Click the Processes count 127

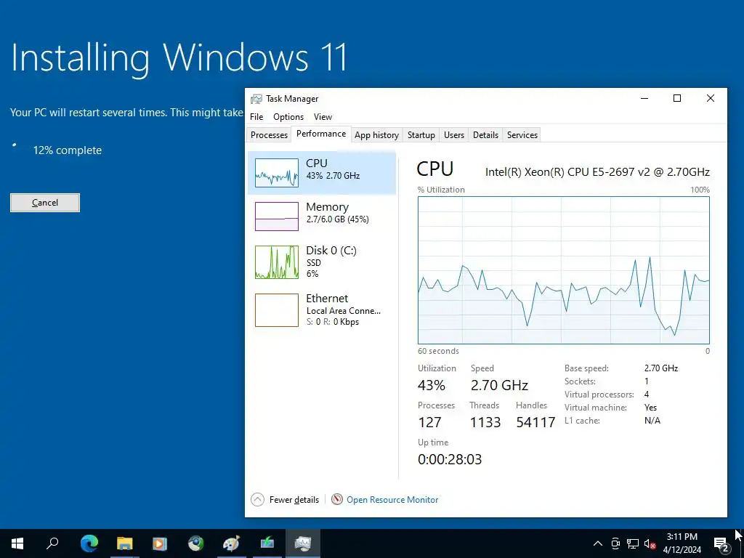tap(430, 422)
